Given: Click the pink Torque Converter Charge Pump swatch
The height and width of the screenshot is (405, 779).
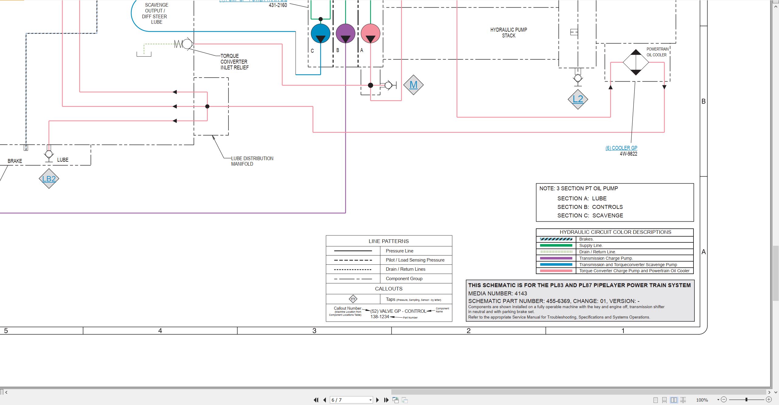Looking at the screenshot, I should tap(556, 271).
